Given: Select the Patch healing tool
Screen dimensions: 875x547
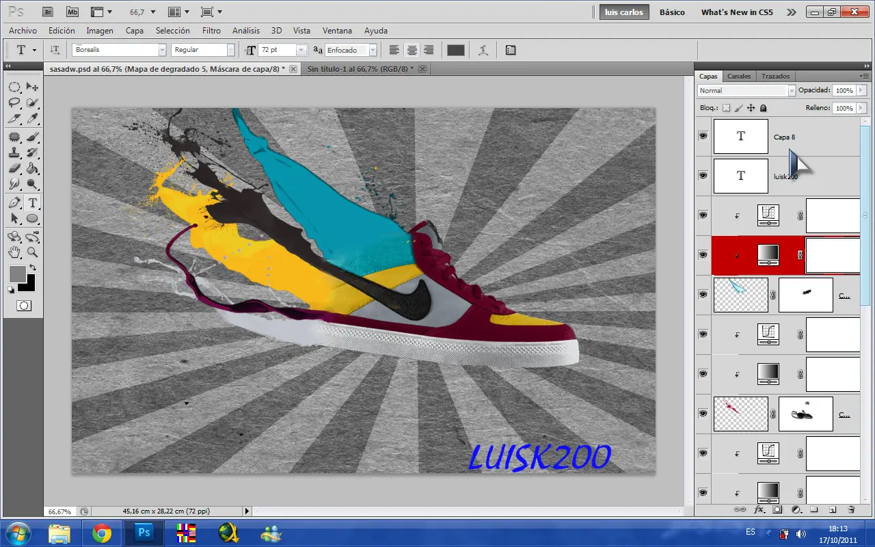Looking at the screenshot, I should click(14, 137).
